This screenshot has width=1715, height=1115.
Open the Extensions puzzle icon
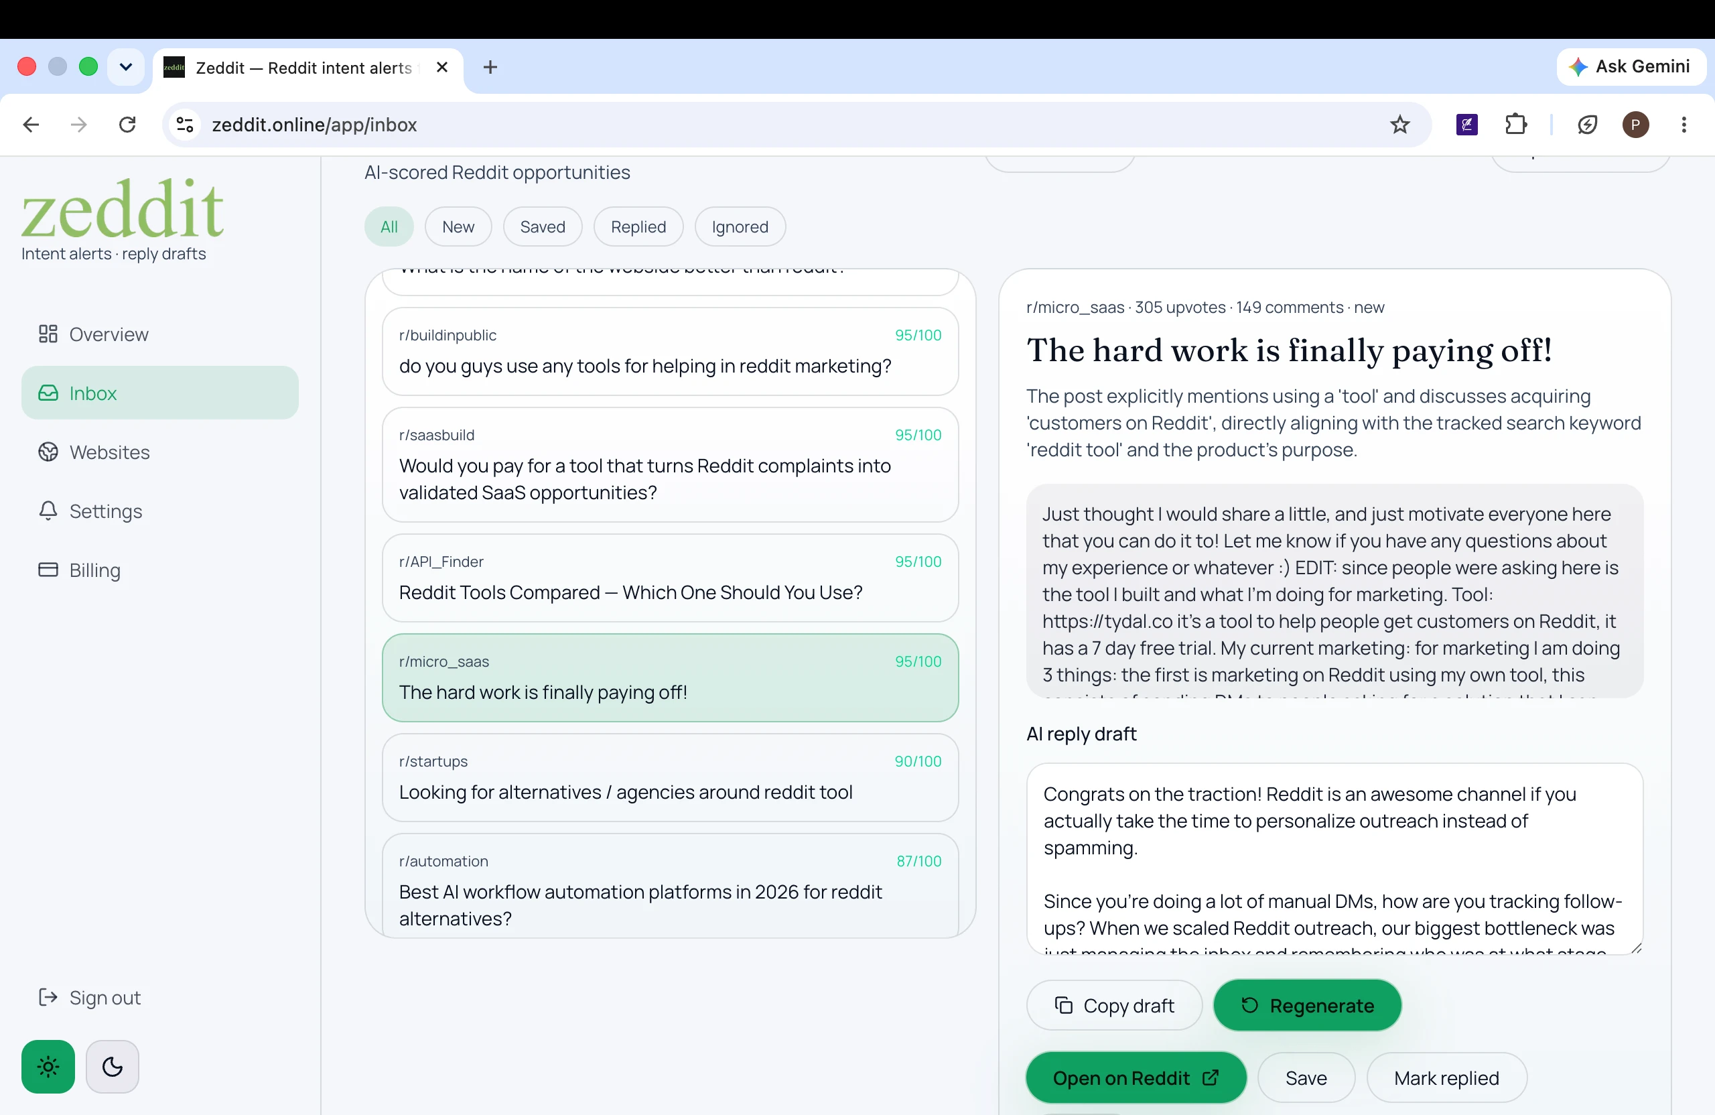(1516, 125)
